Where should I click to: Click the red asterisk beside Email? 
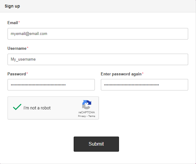click(19, 22)
